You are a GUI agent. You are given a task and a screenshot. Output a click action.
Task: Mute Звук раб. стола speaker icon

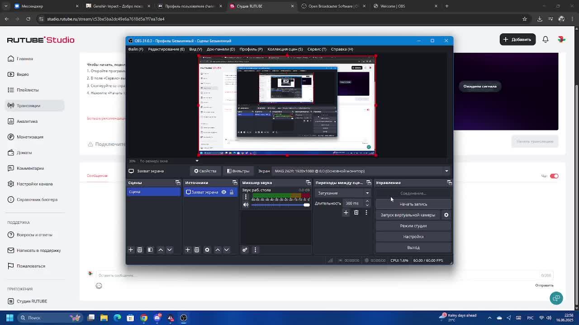[246, 205]
